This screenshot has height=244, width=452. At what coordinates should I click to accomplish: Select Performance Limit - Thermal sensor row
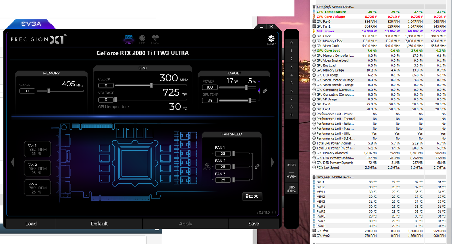(x=379, y=119)
